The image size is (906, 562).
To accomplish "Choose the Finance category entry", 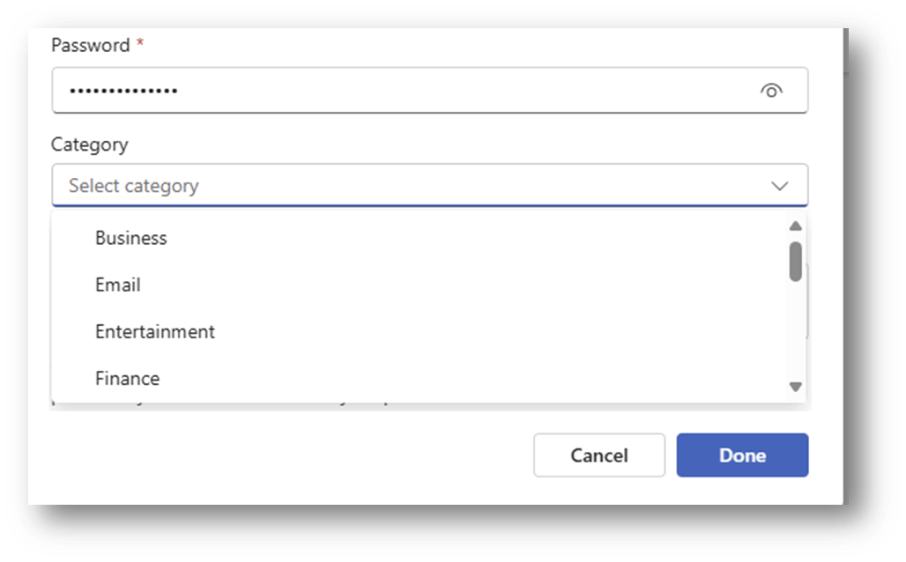I will pos(420,378).
